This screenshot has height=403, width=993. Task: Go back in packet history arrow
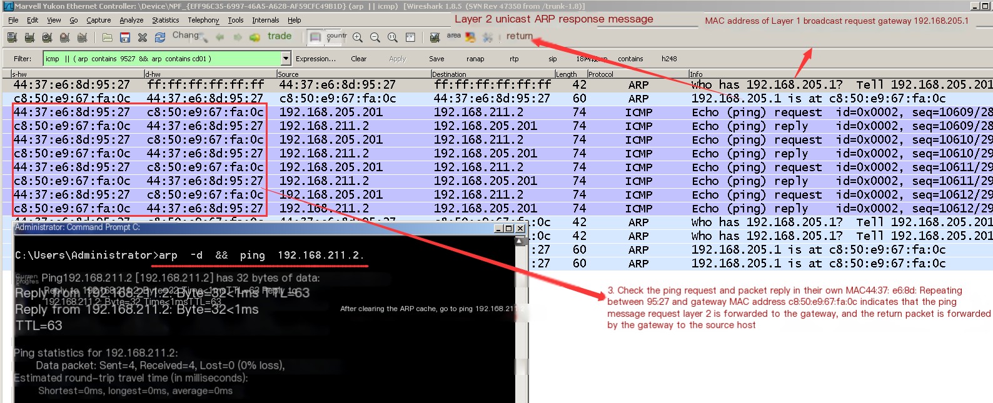[220, 37]
